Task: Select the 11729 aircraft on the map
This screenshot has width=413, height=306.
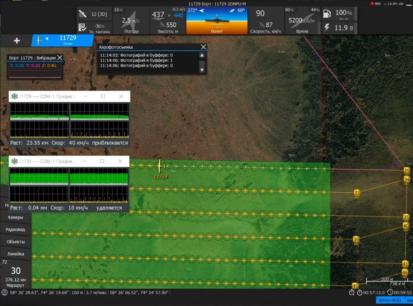Action: pyautogui.click(x=161, y=166)
